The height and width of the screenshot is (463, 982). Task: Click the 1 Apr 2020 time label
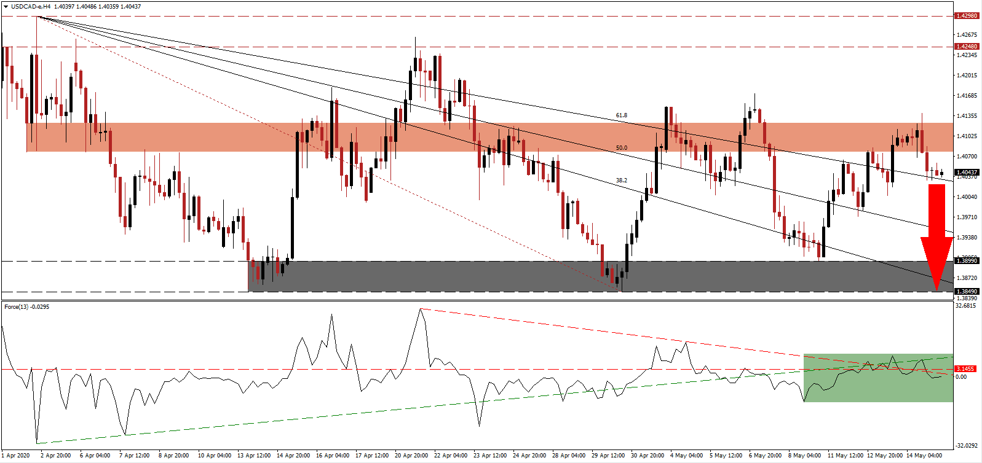pos(15,456)
